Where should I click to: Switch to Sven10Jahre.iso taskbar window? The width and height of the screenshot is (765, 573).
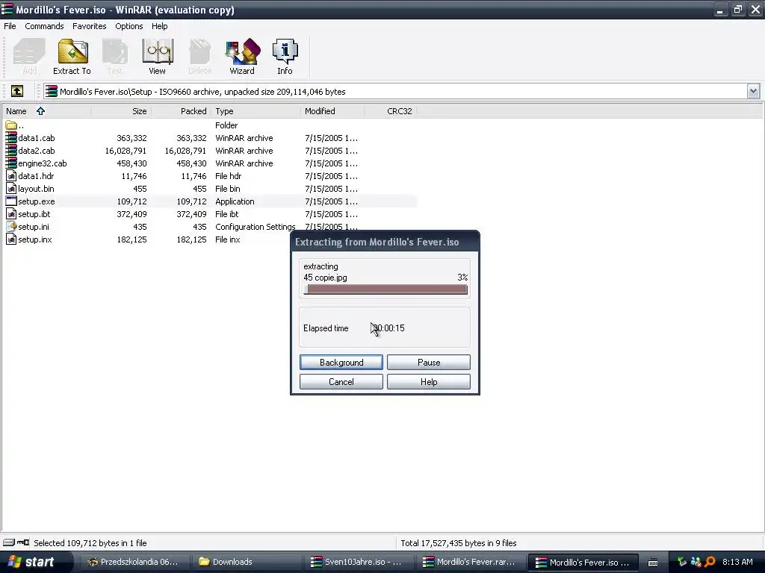coord(361,562)
